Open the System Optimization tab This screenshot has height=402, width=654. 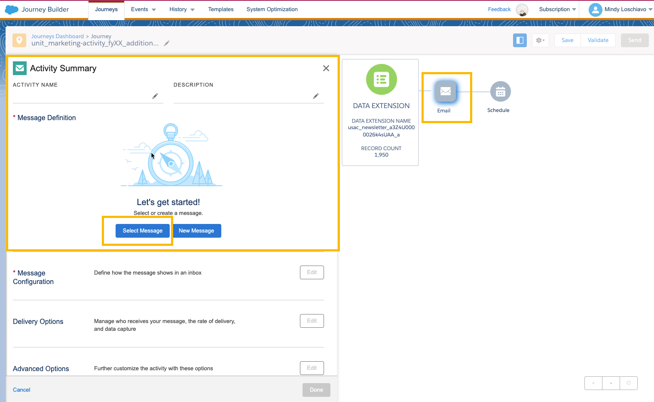tap(272, 9)
